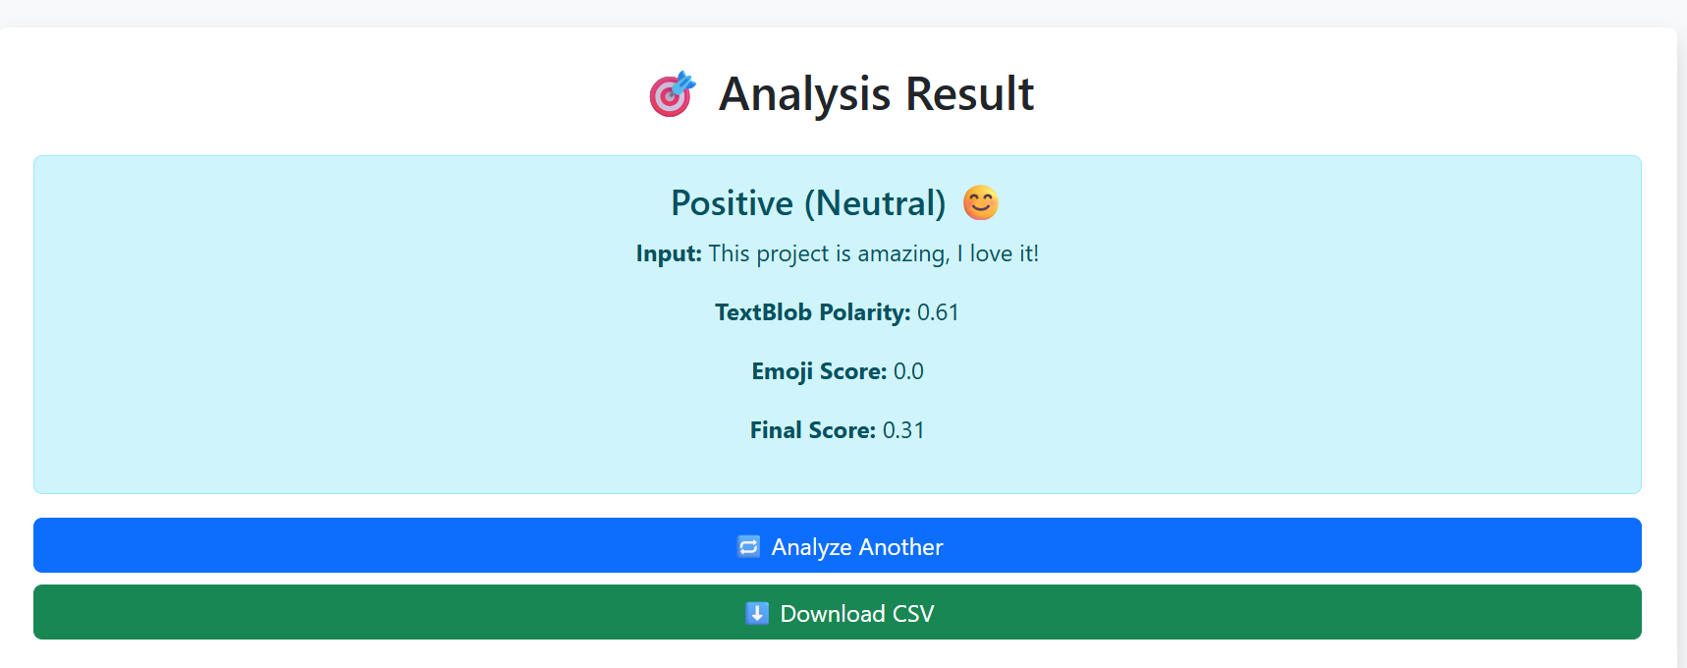The width and height of the screenshot is (1687, 668).
Task: Click the target emoji beside Analysis Result
Action: [x=672, y=93]
